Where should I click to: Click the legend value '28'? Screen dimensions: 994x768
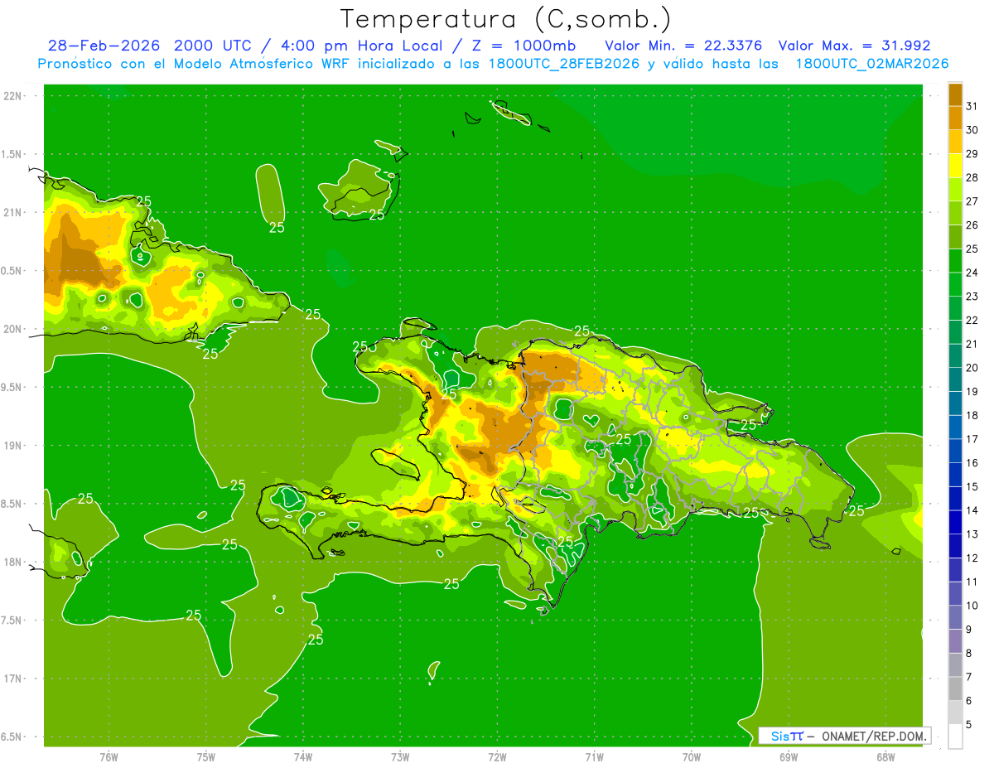pyautogui.click(x=972, y=177)
